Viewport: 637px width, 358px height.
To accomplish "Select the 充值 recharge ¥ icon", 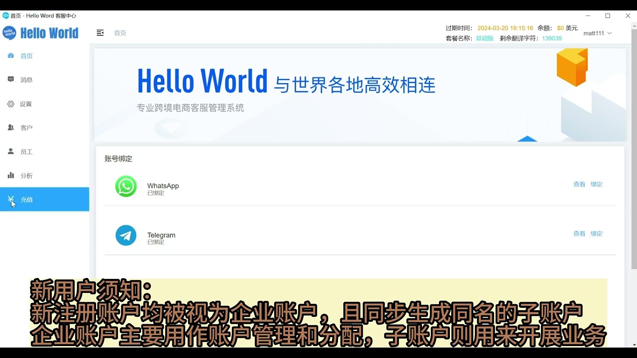I will [x=11, y=199].
